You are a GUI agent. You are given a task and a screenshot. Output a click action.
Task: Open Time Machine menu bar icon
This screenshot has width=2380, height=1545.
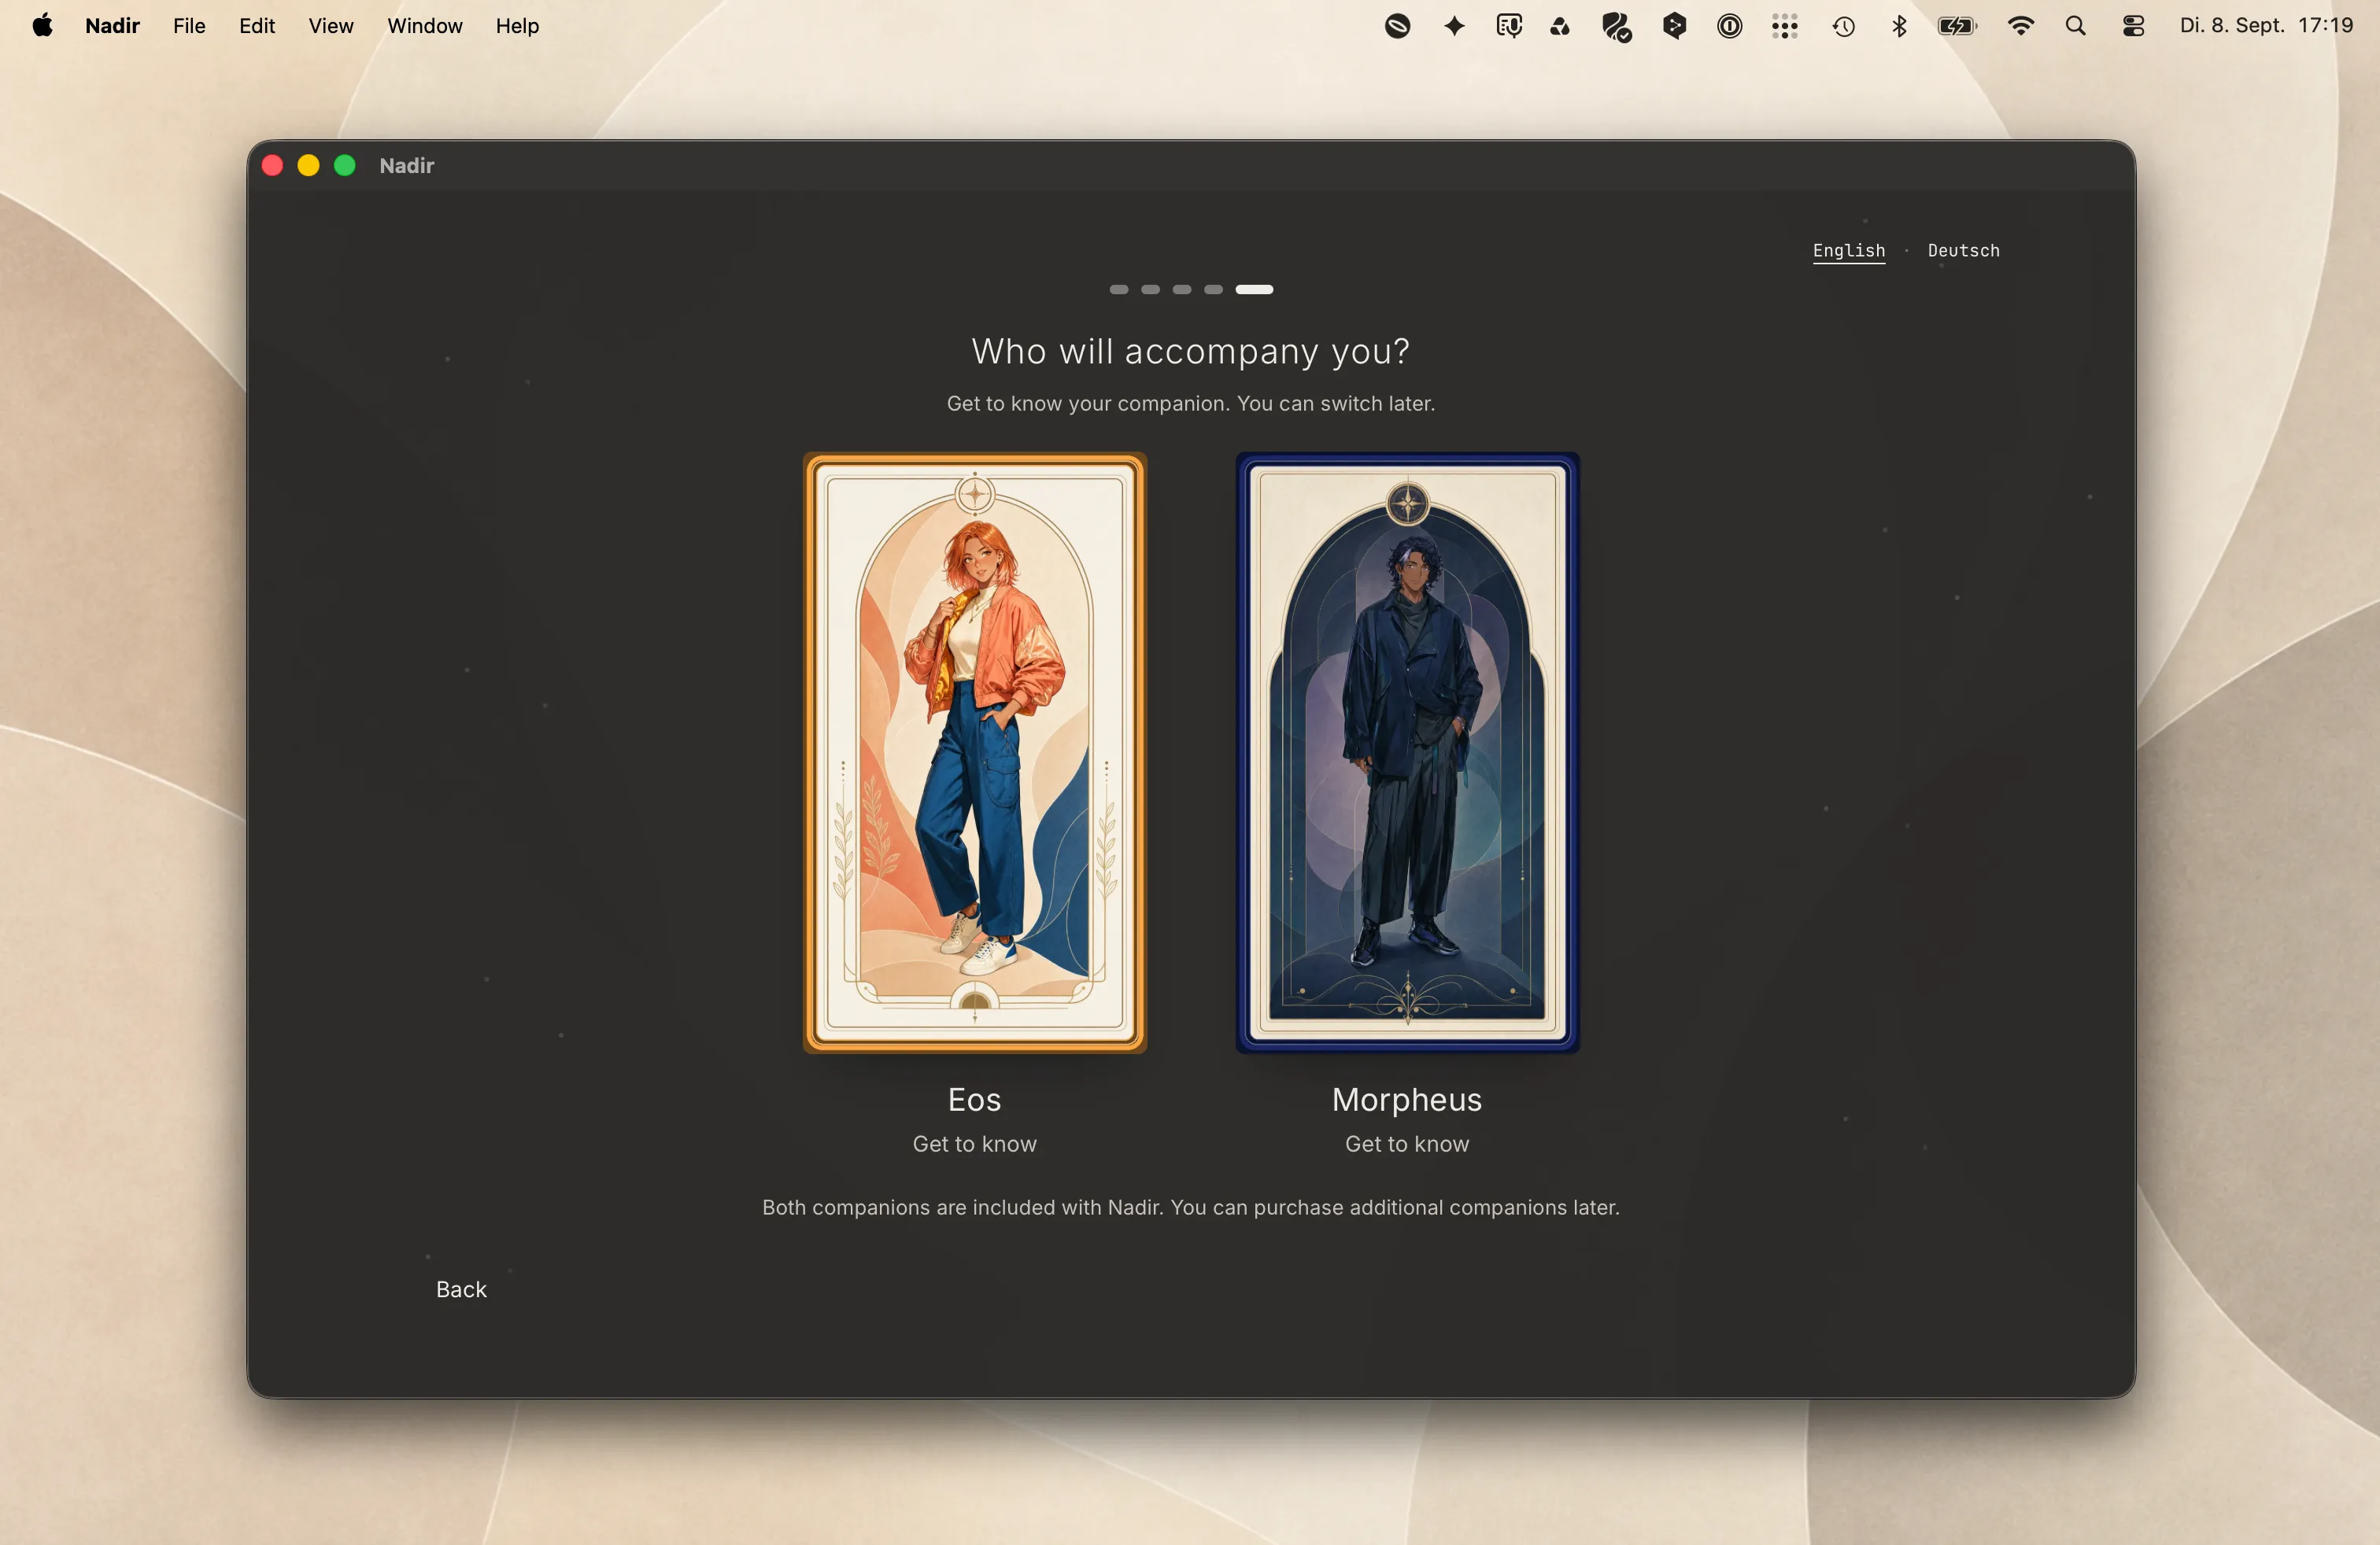1844,26
